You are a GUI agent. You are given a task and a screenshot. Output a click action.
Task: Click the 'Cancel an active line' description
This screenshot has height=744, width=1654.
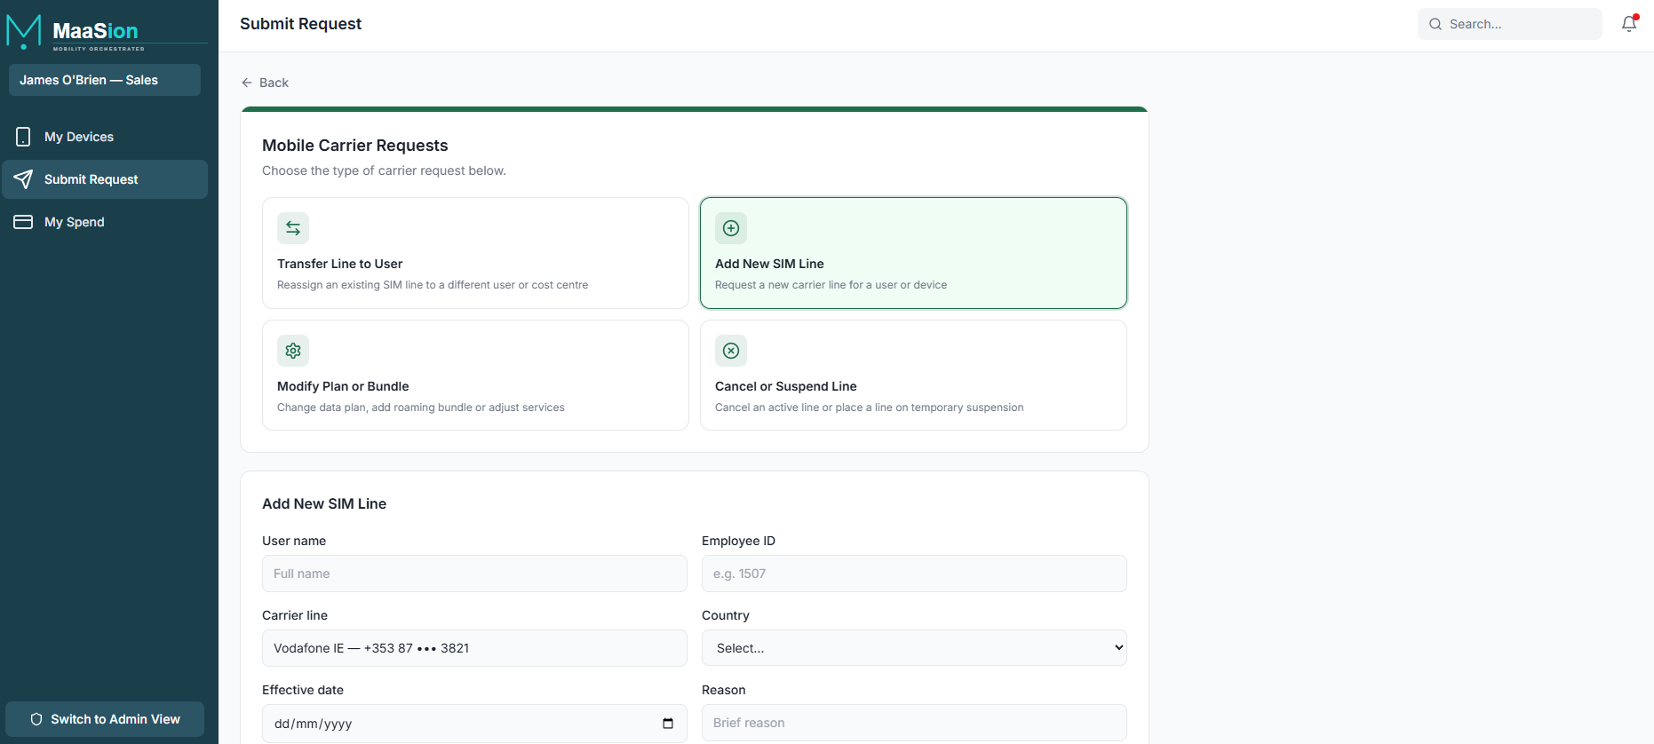click(x=869, y=408)
